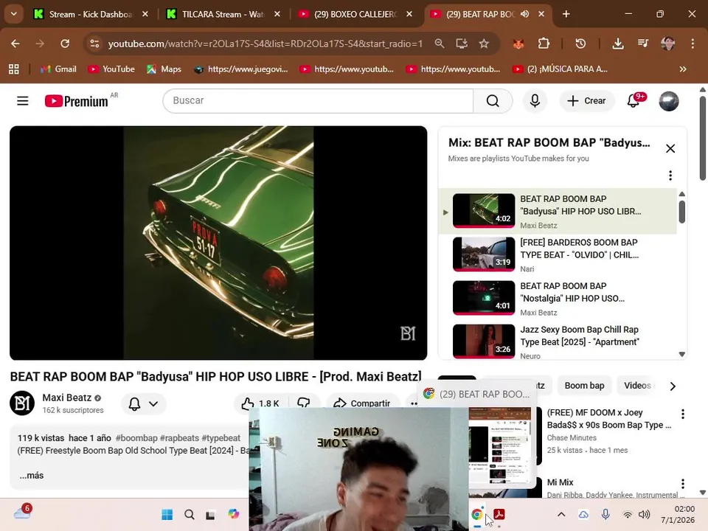This screenshot has width=708, height=531.
Task: Open the extensions puzzle icon
Action: click(x=544, y=44)
